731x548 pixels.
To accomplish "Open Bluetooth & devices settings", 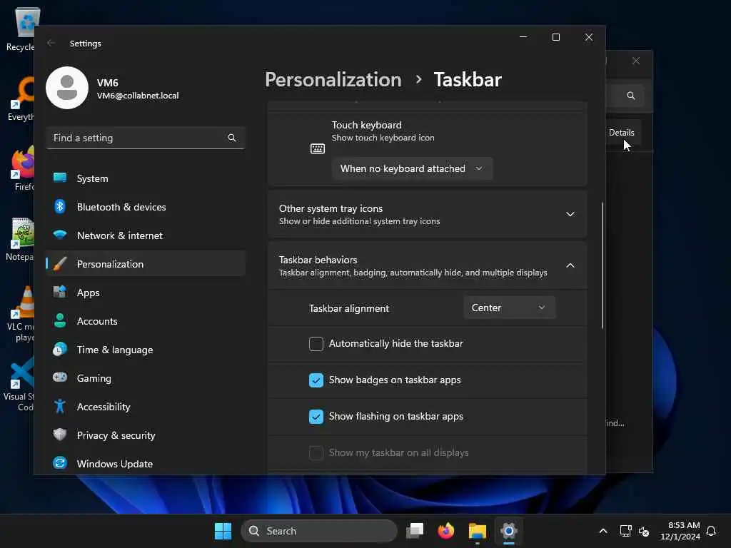I will [146, 207].
